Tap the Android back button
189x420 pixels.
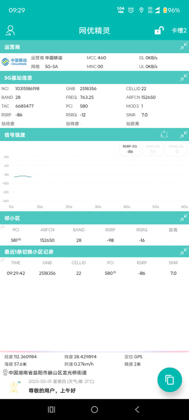click(x=137, y=409)
